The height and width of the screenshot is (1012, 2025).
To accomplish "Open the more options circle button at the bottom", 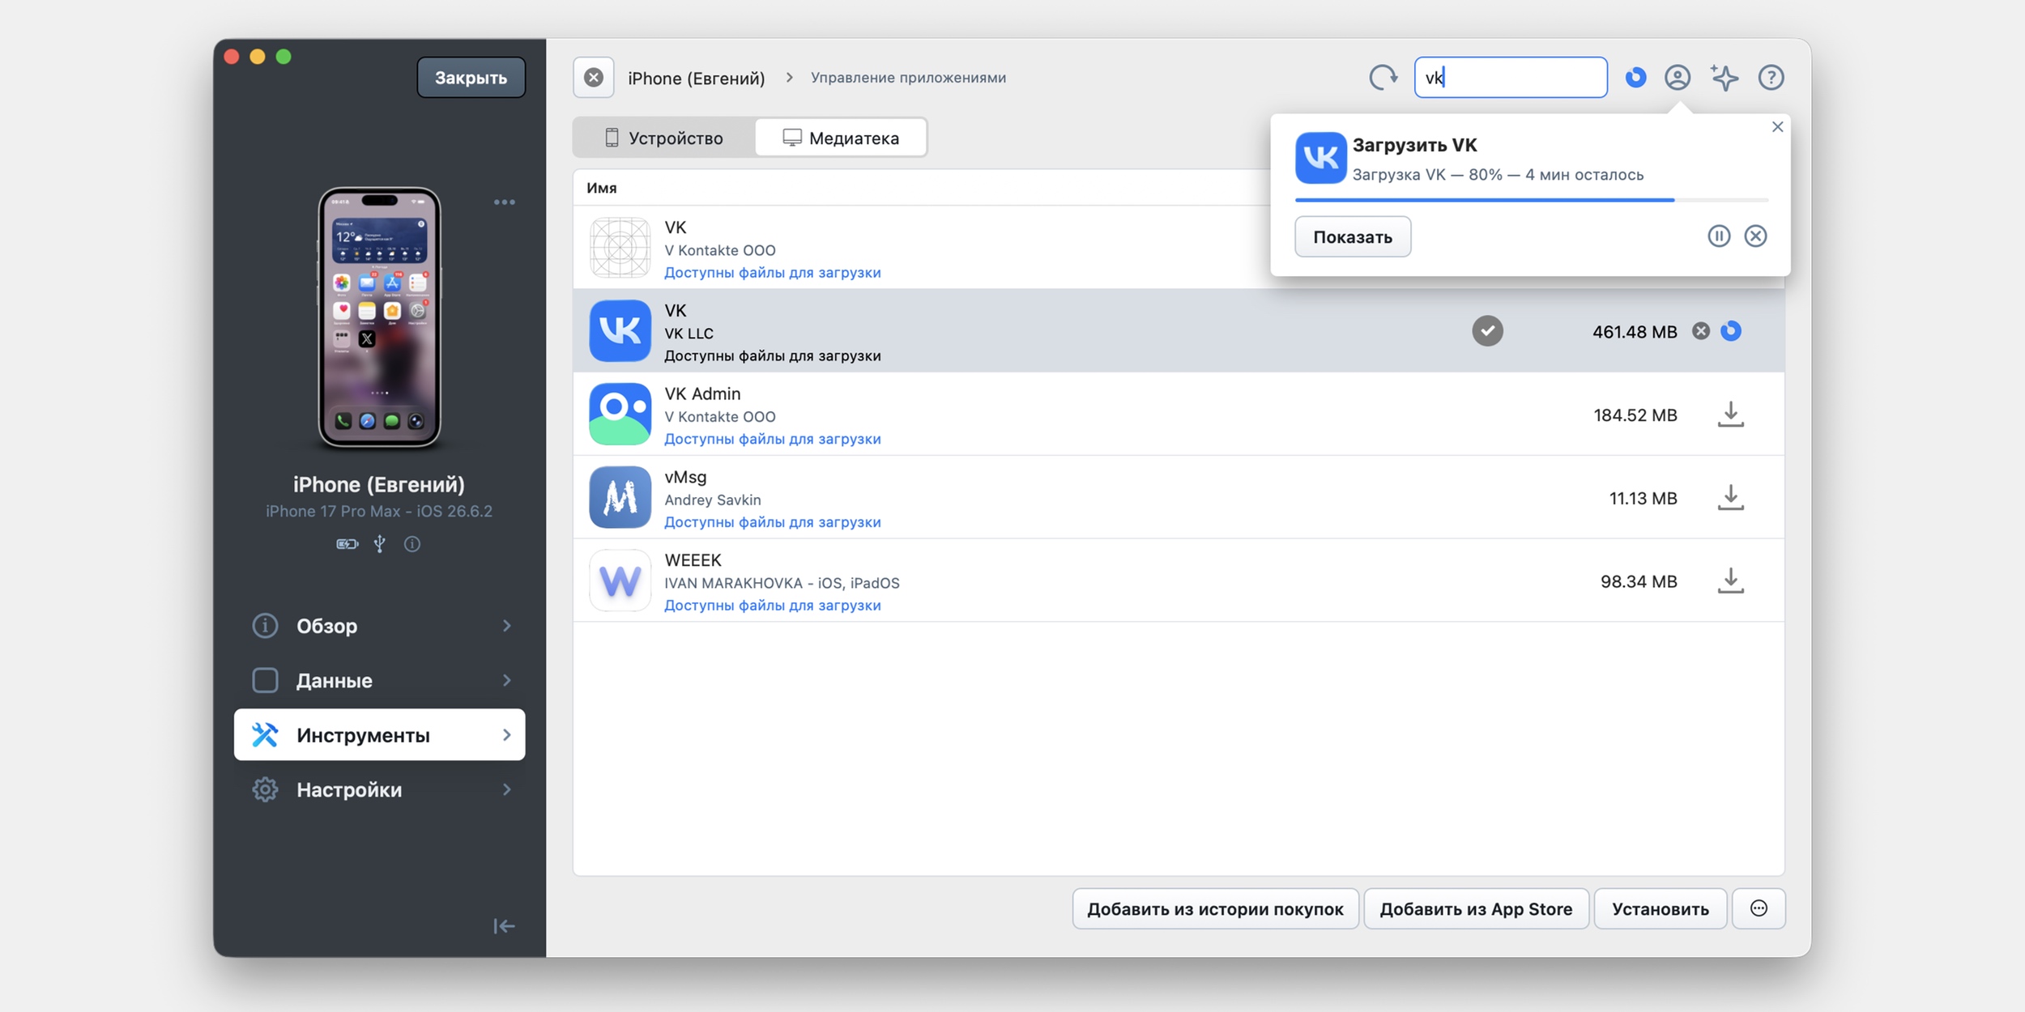I will 1759,908.
